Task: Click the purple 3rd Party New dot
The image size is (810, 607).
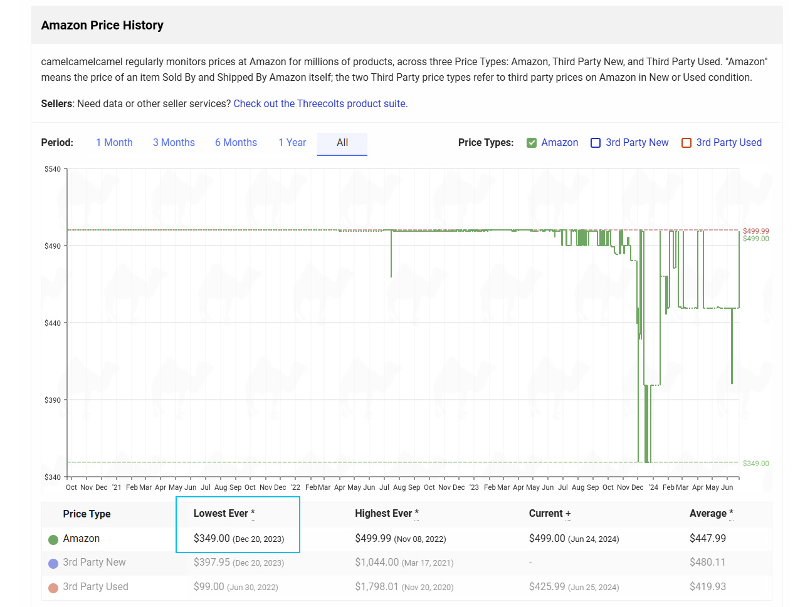Action: click(x=53, y=563)
